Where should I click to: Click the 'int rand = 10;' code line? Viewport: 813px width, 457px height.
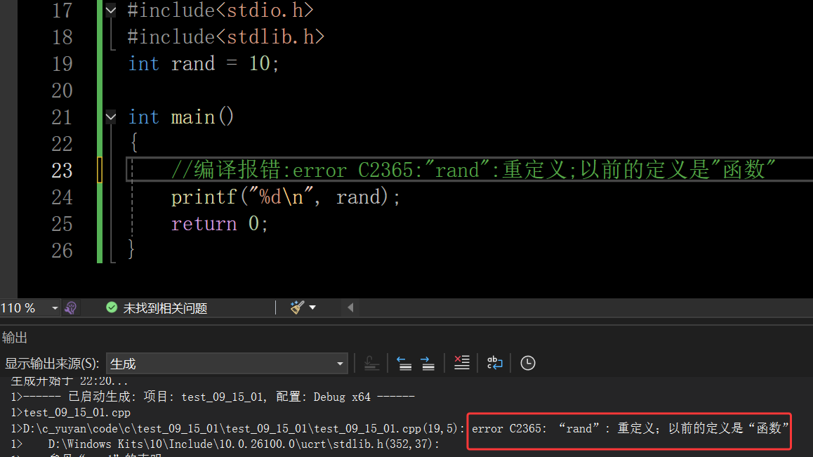tap(204, 64)
